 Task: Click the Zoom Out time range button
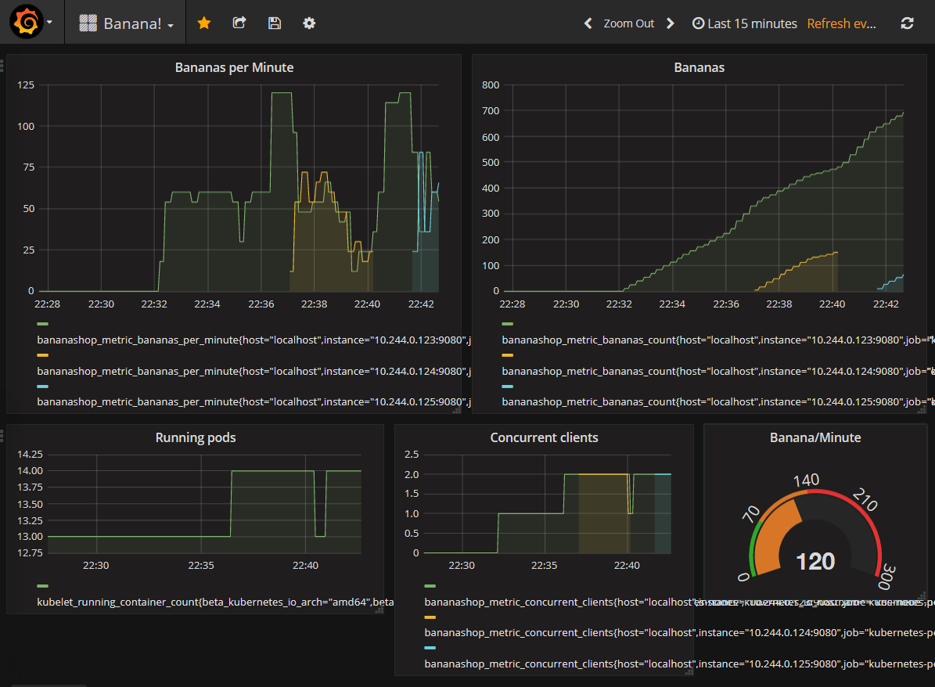point(628,23)
